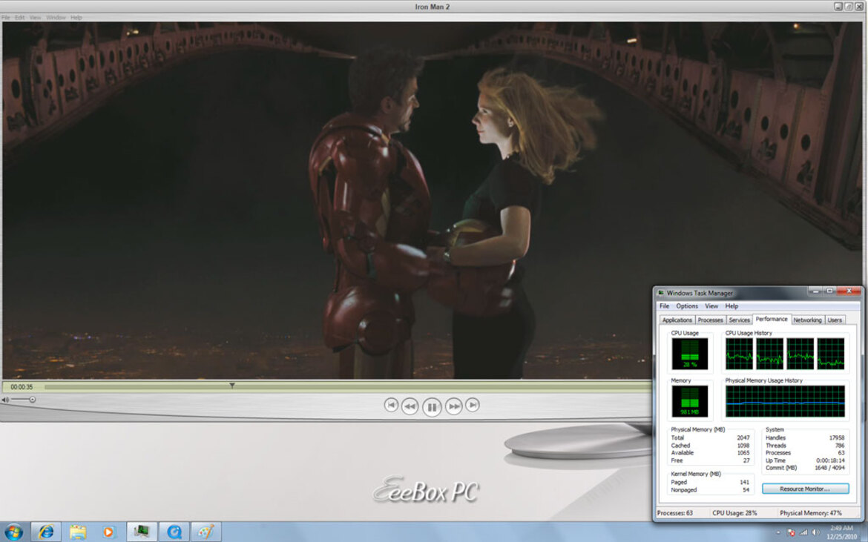Click the playhead marker on the timeline

pos(232,385)
